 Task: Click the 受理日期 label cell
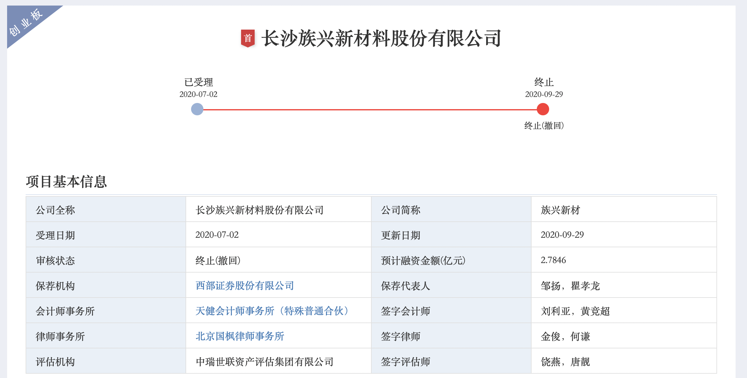106,234
